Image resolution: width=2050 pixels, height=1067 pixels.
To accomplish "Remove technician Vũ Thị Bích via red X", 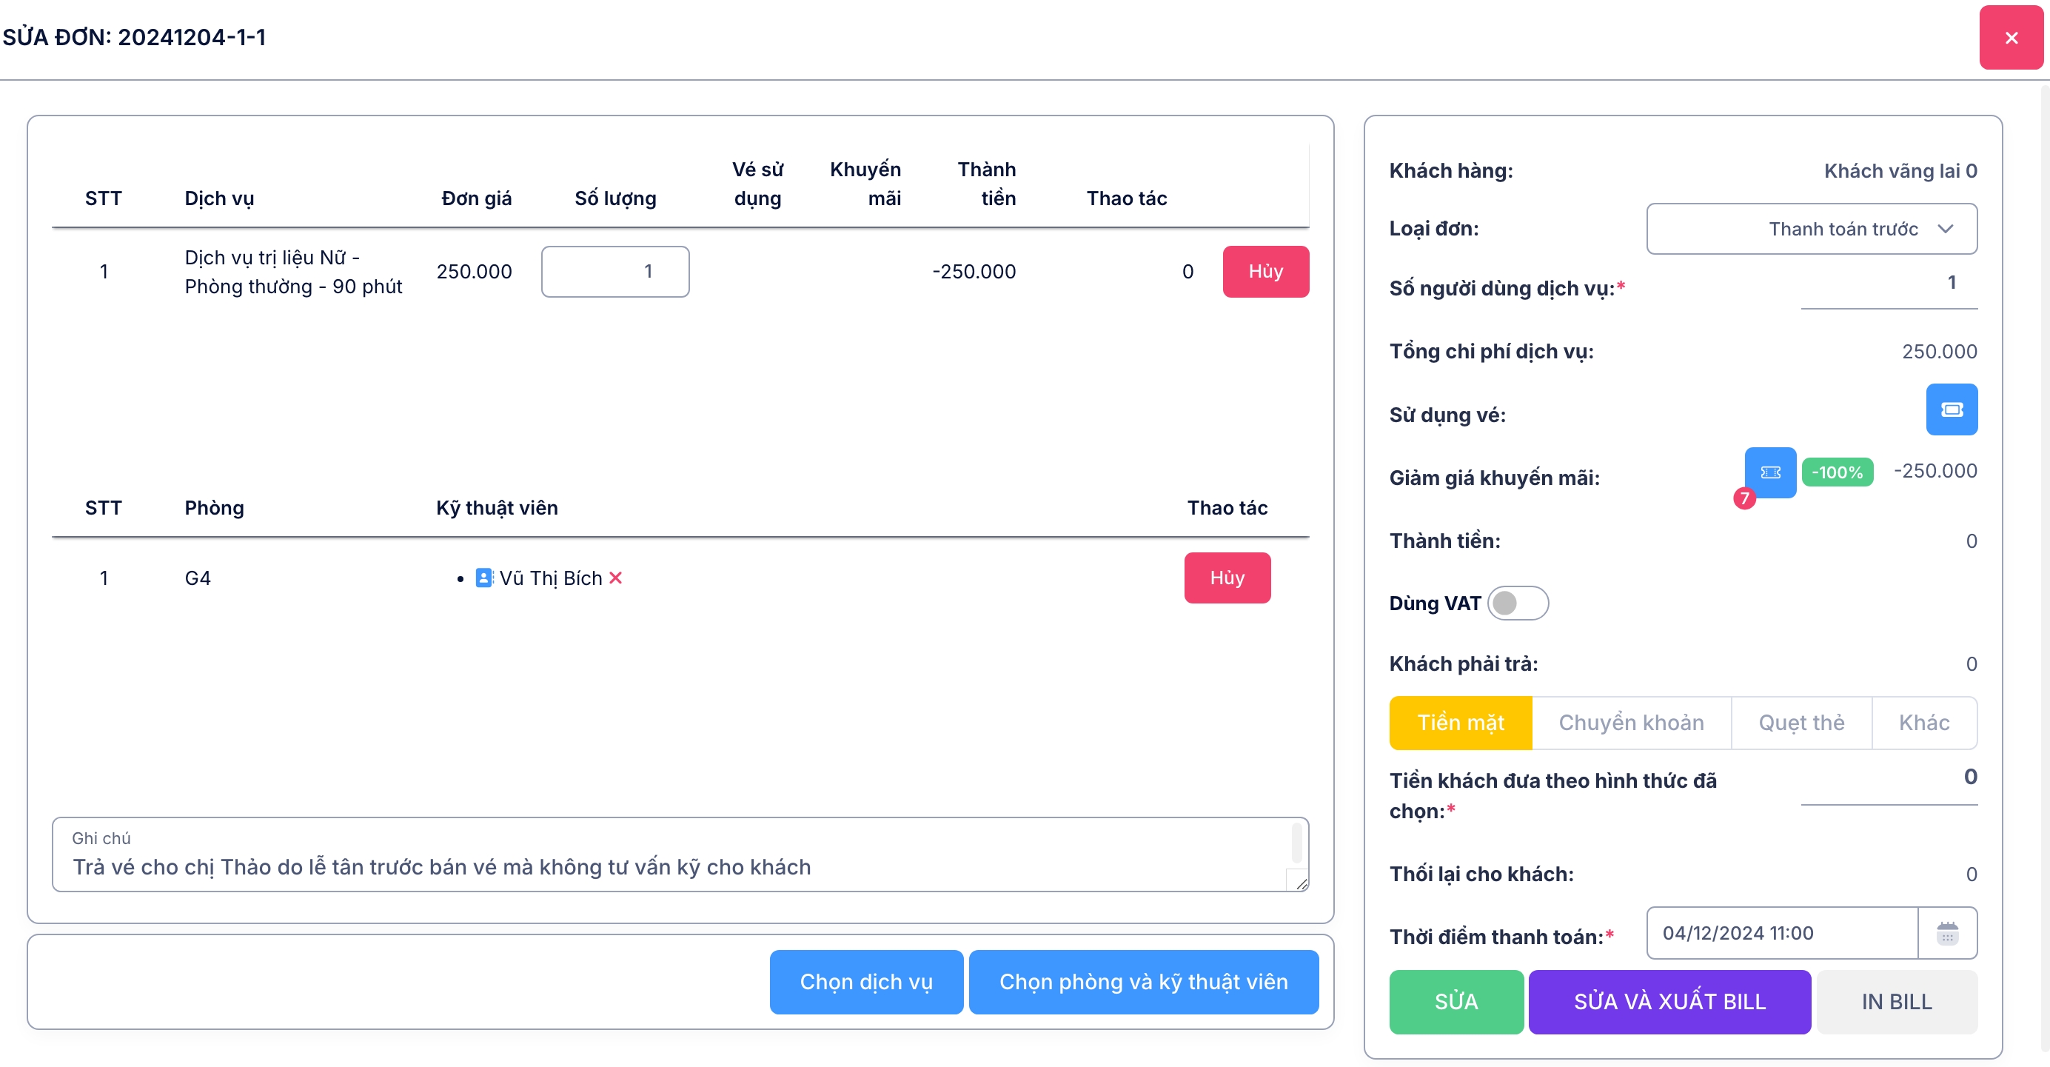I will coord(615,578).
